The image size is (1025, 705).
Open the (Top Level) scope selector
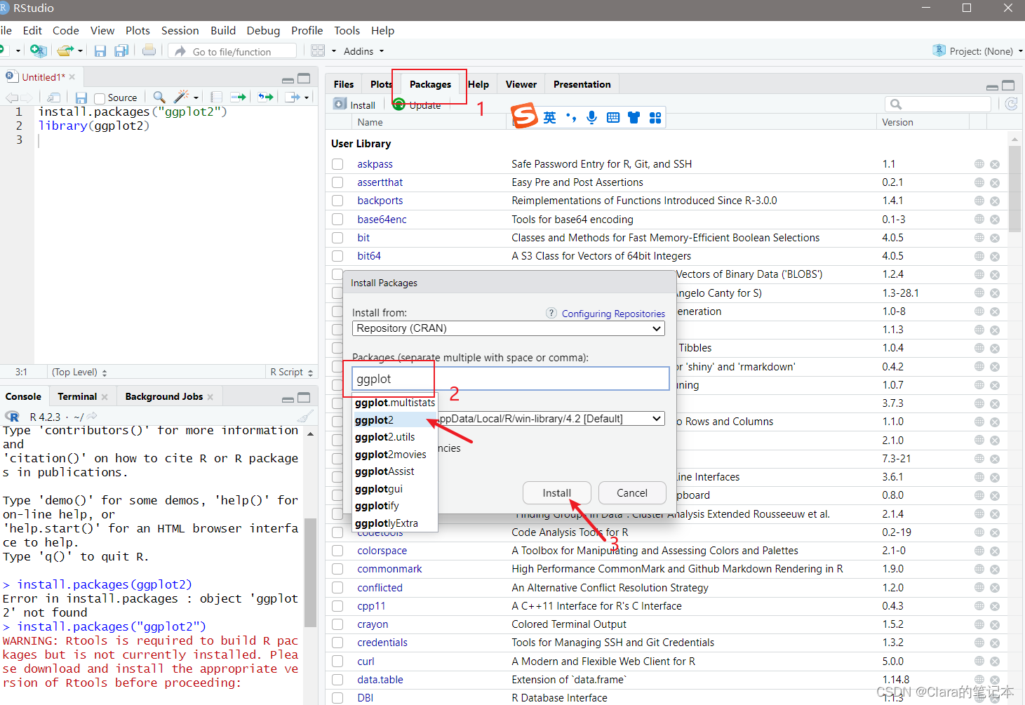coord(79,372)
